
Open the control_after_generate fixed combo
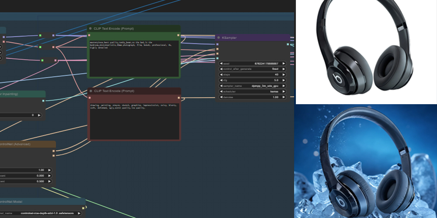pyautogui.click(x=252, y=69)
